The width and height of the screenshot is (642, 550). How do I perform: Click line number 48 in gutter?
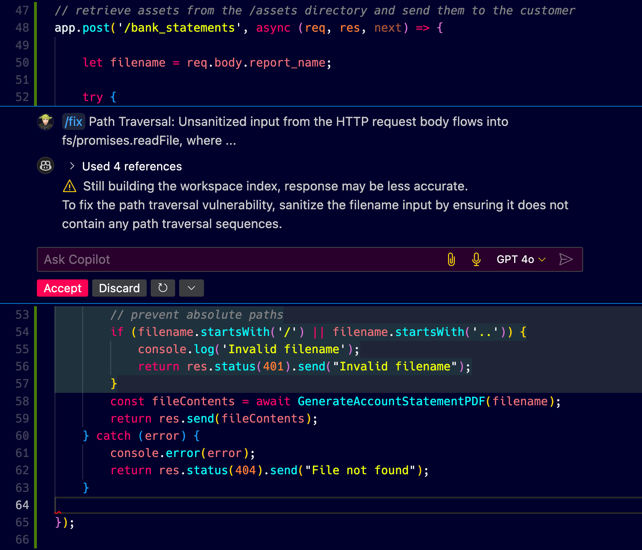[22, 28]
